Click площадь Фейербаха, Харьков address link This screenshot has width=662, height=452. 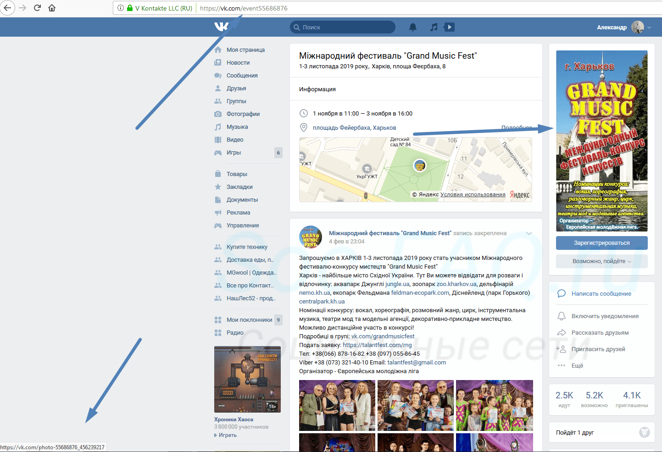[354, 127]
